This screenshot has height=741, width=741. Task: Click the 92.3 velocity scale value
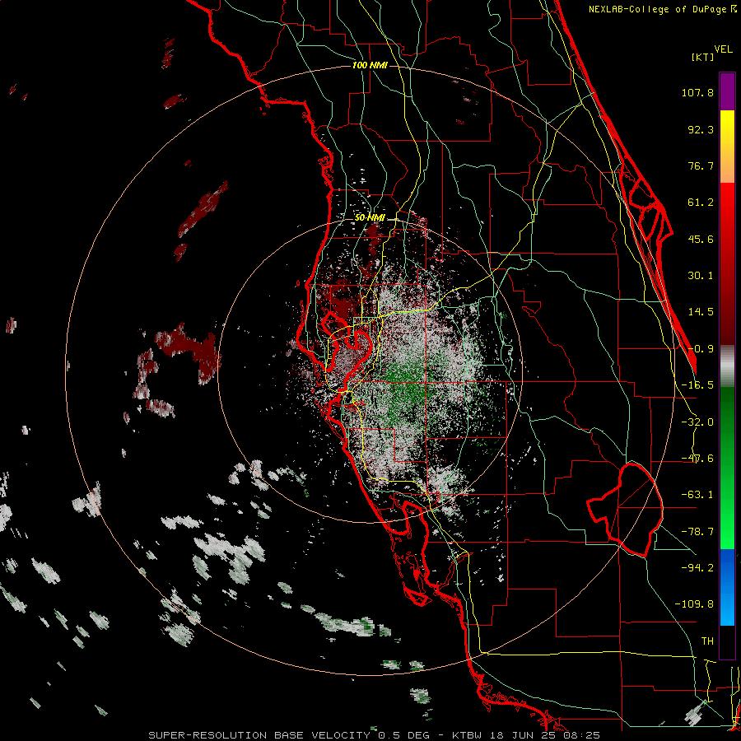(x=701, y=129)
